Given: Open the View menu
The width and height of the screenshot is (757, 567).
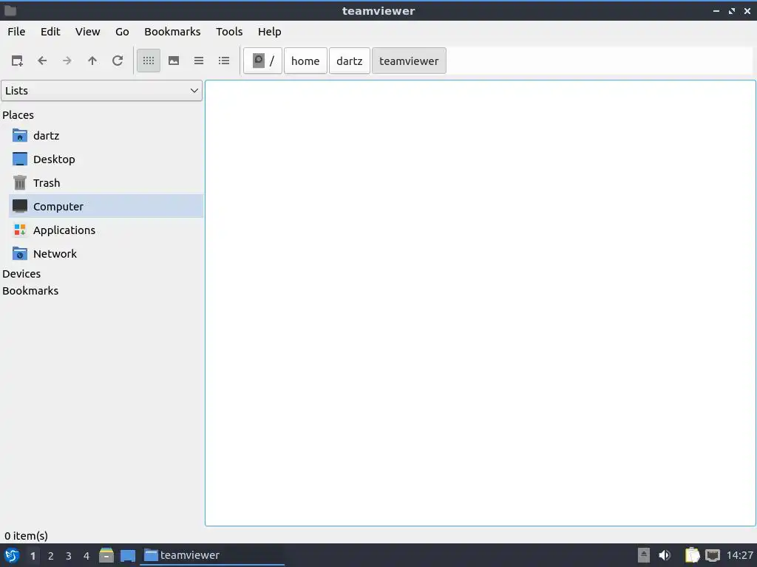Looking at the screenshot, I should pyautogui.click(x=87, y=32).
